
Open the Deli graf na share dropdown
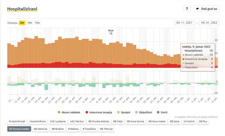tap(207, 9)
